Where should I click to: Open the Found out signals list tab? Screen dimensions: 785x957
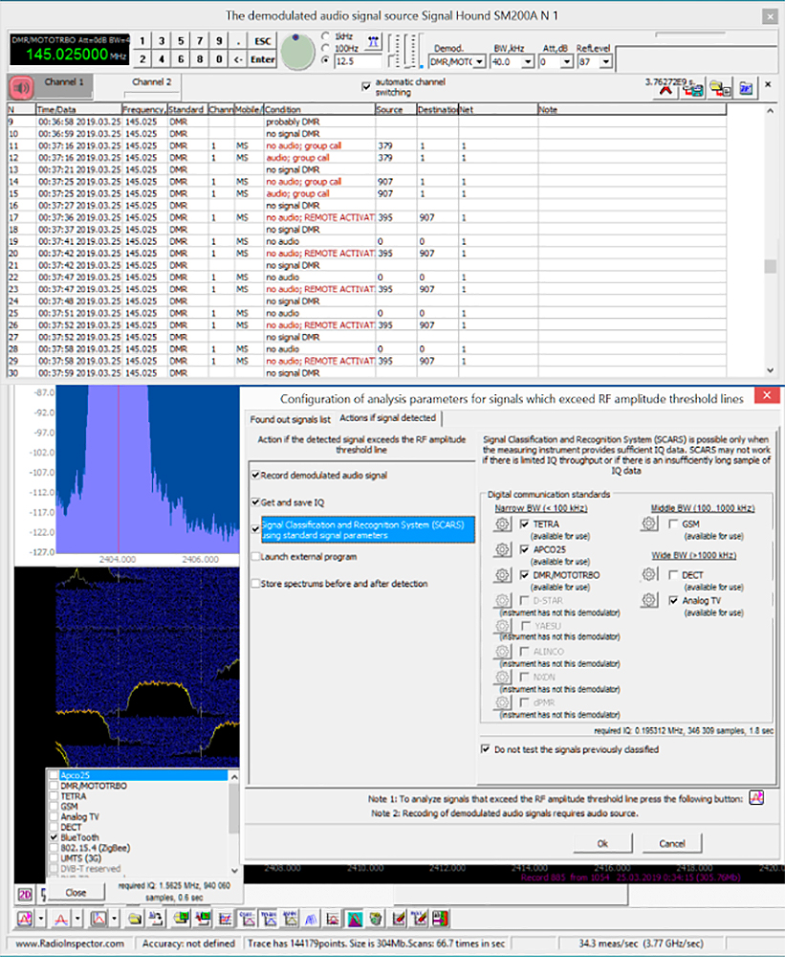tap(294, 417)
